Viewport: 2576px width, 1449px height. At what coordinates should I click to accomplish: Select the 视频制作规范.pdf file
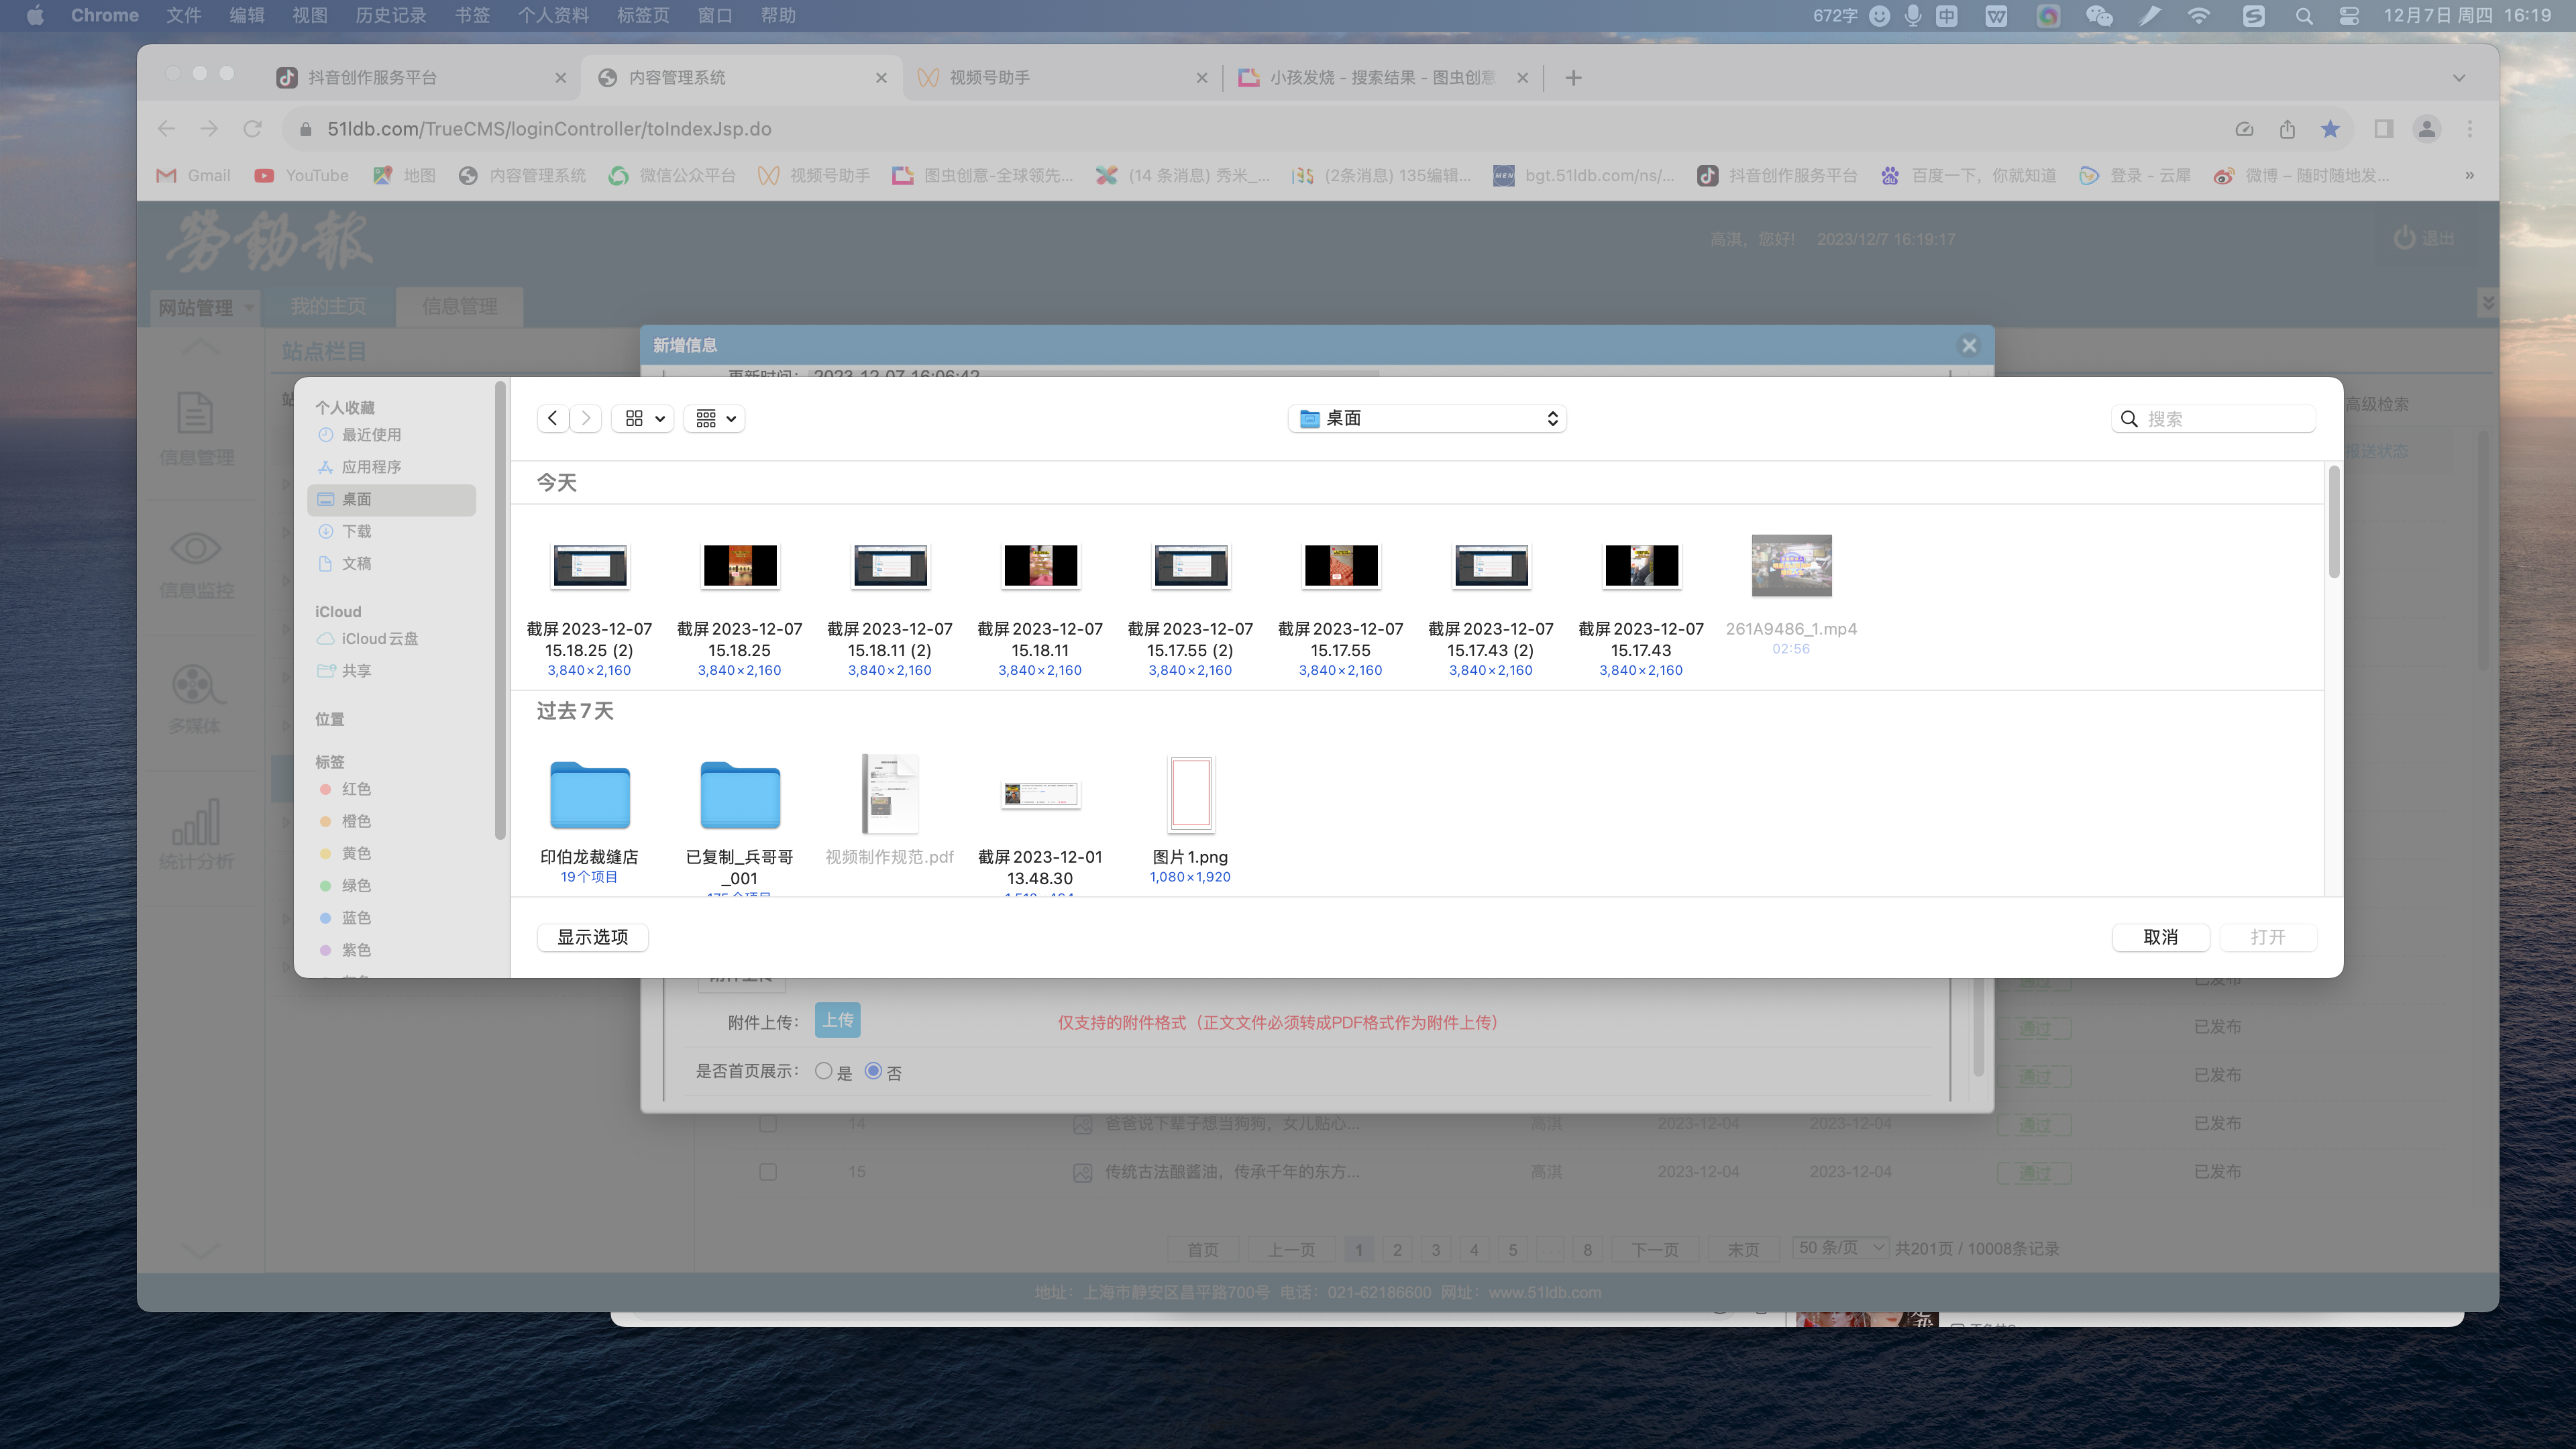[890, 794]
